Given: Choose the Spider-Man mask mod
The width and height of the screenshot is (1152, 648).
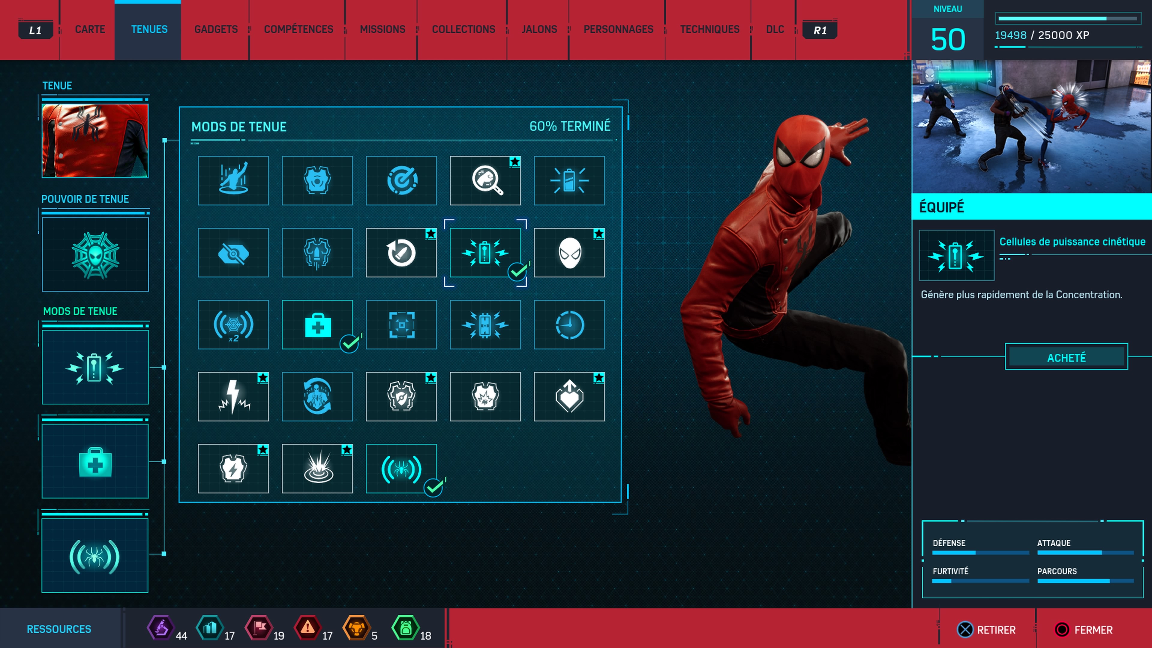Looking at the screenshot, I should [569, 253].
